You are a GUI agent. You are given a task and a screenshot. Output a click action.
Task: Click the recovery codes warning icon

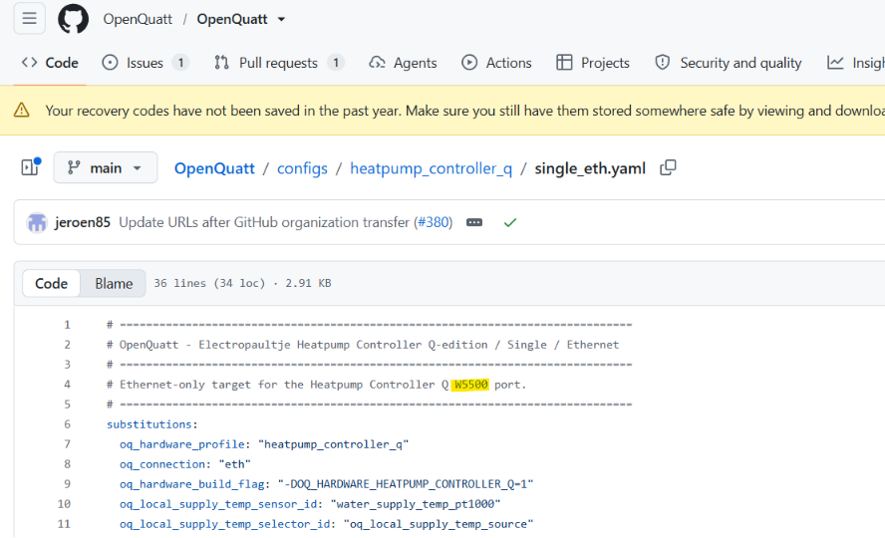[22, 110]
